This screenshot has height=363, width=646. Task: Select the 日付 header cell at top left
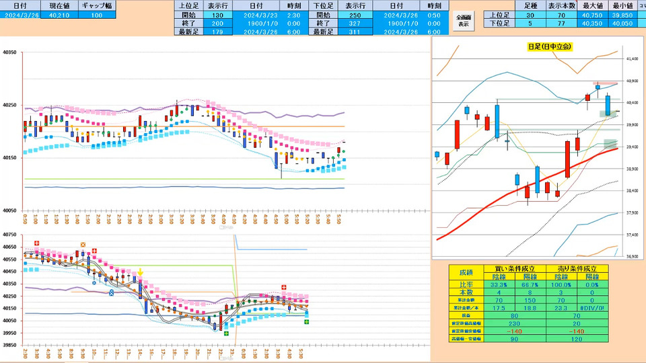click(20, 6)
